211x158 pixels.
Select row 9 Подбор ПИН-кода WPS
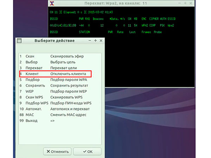point(60,103)
